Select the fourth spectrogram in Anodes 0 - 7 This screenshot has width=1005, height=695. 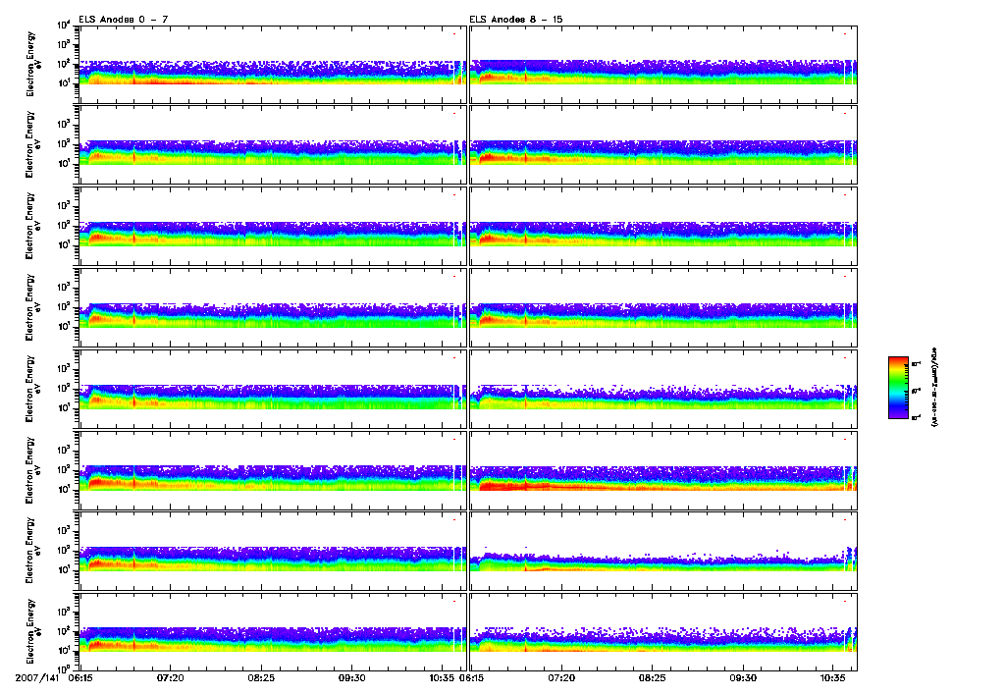coord(273,308)
